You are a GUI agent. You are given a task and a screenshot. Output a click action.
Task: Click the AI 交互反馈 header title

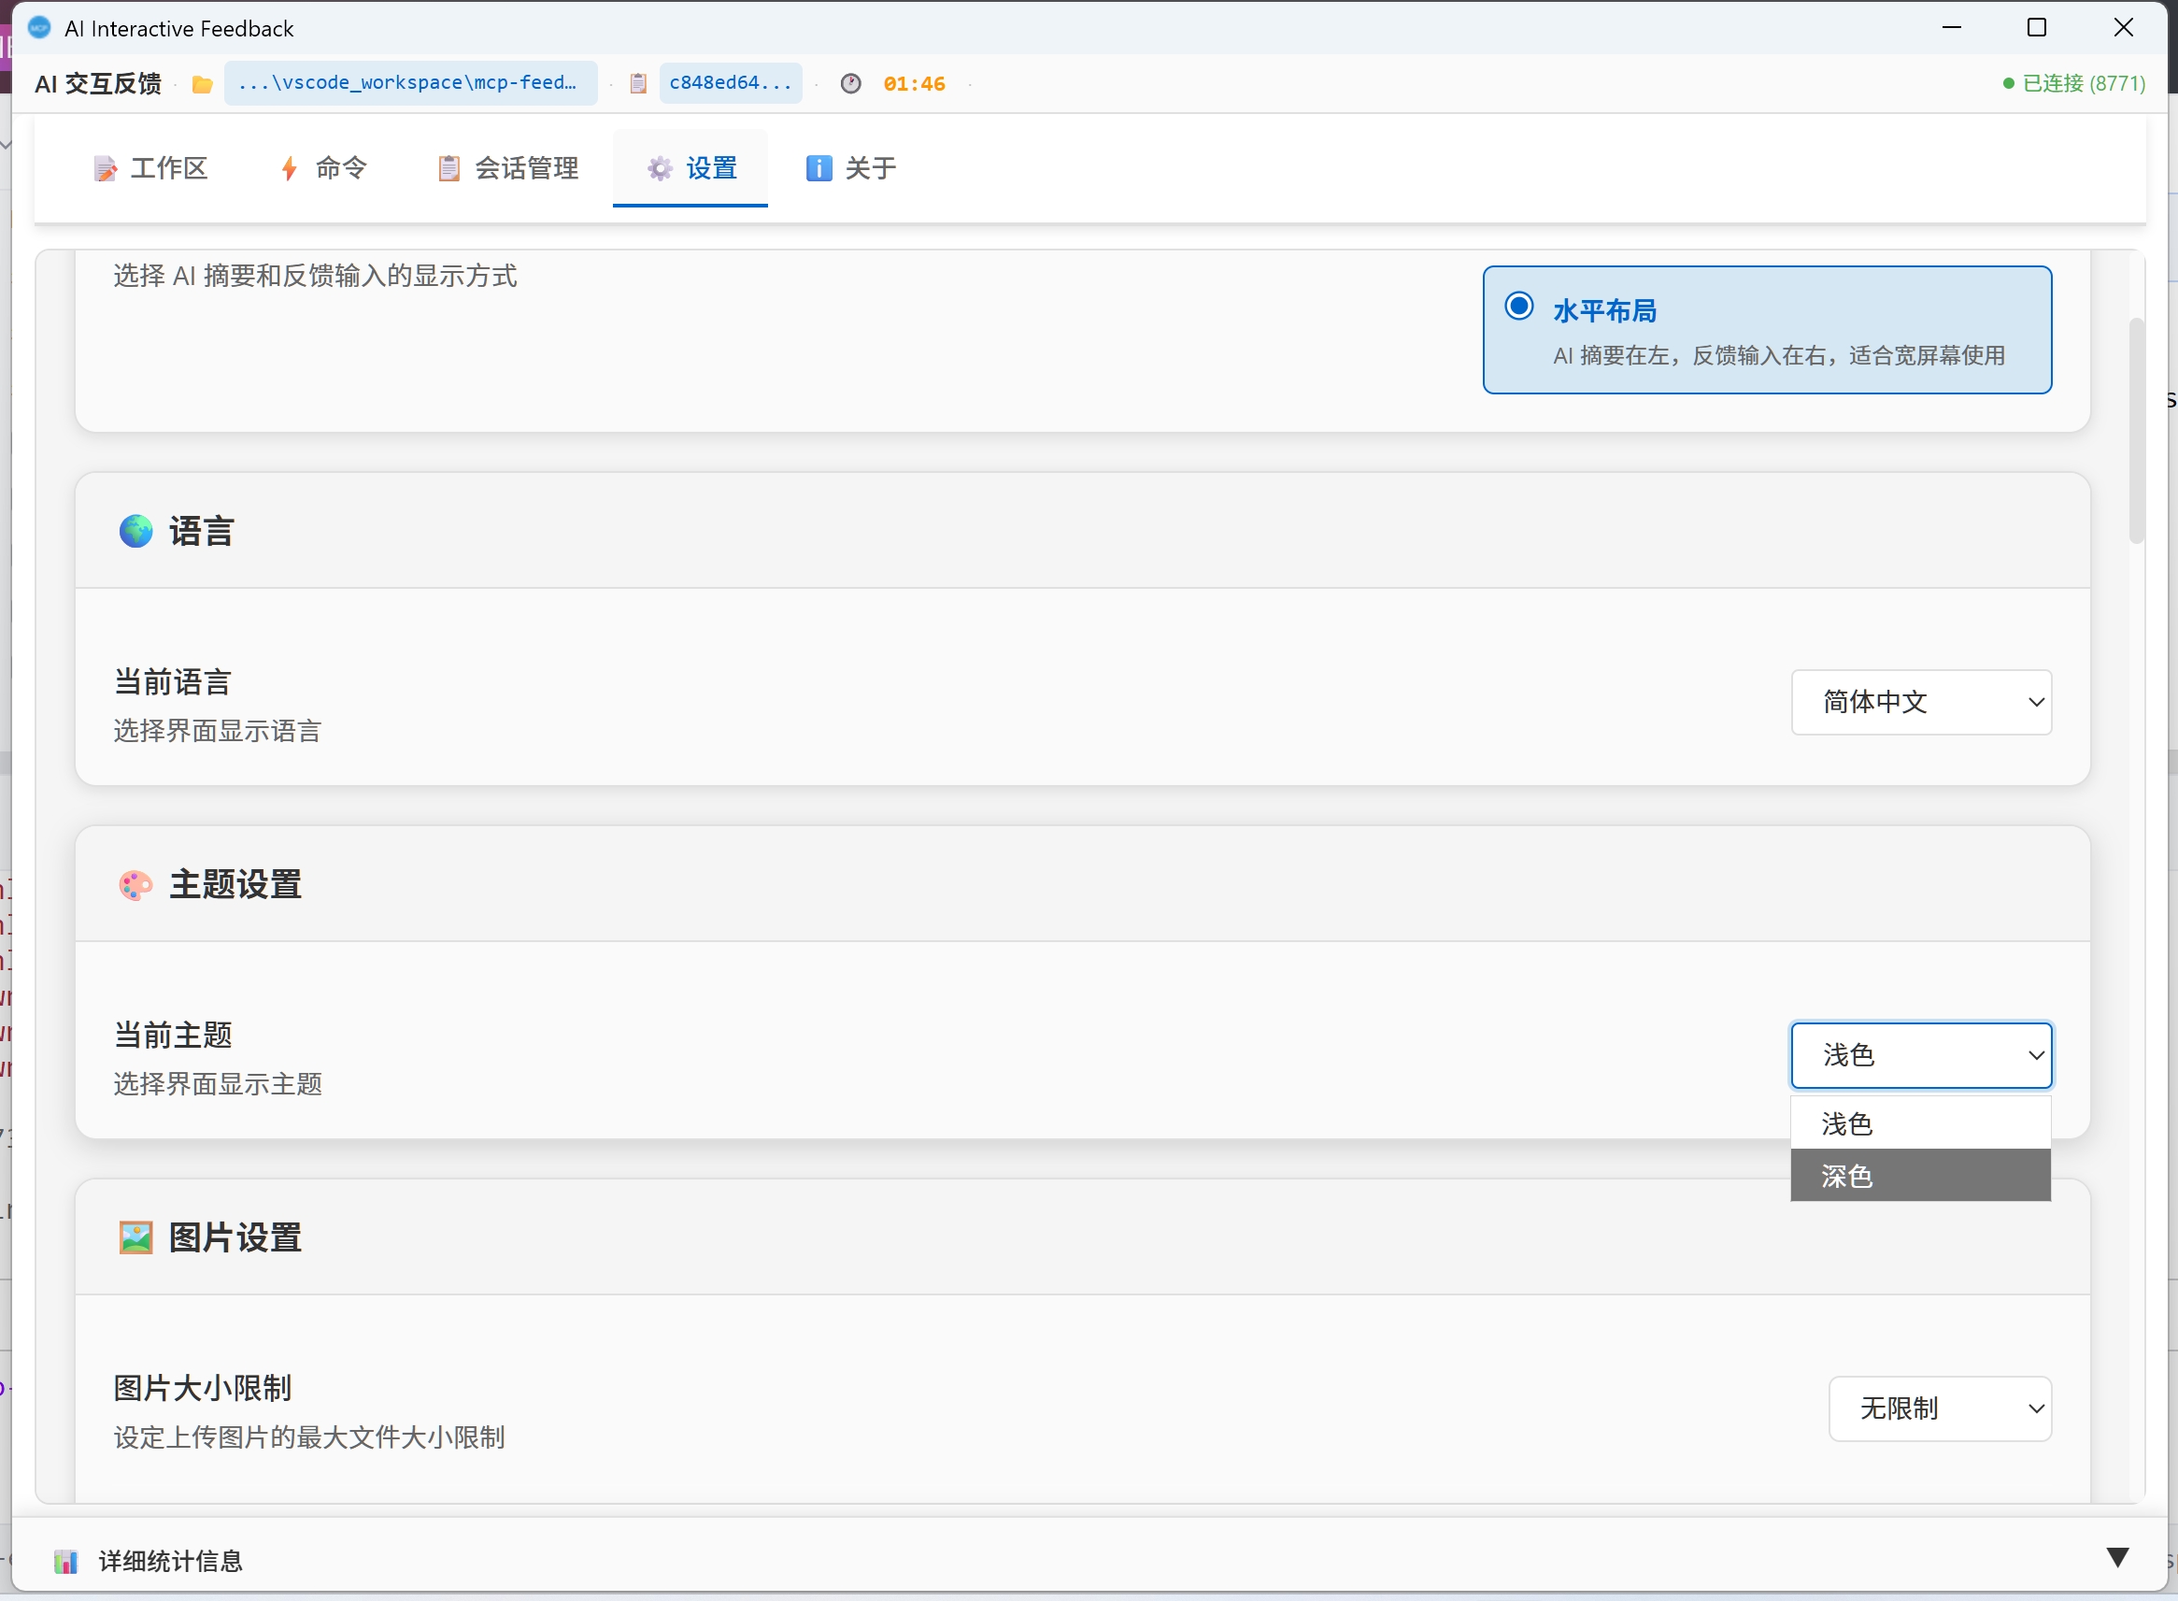(x=98, y=84)
